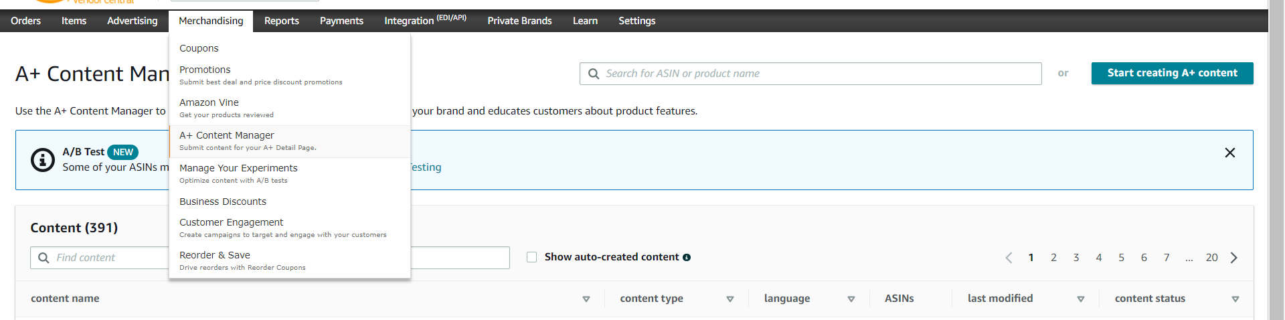The height and width of the screenshot is (320, 1285).
Task: Open the Advertising menu
Action: [133, 21]
